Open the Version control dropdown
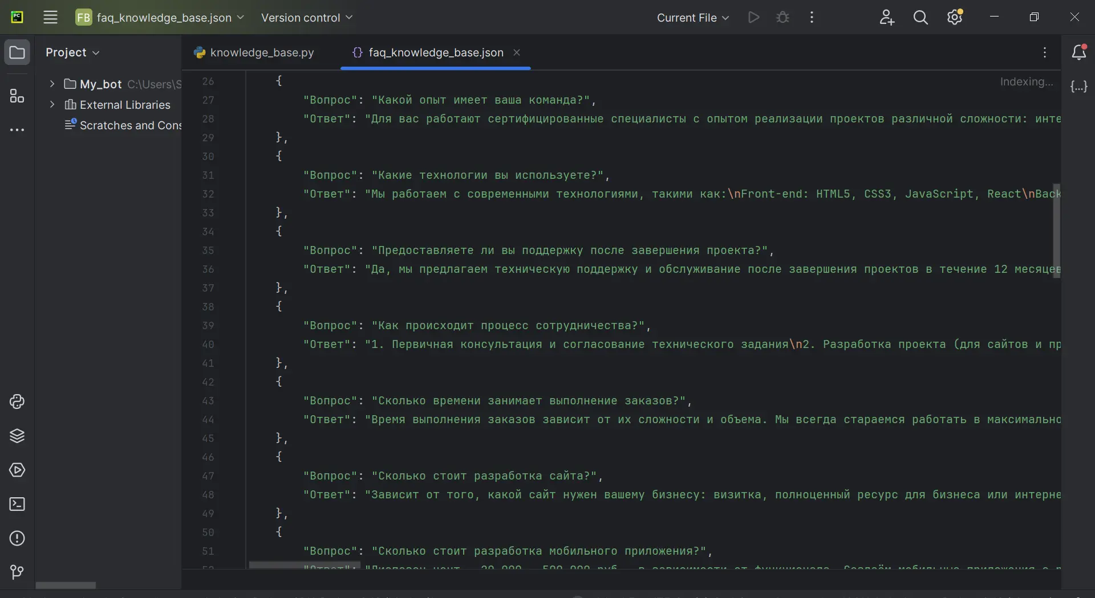1095x598 pixels. click(307, 18)
